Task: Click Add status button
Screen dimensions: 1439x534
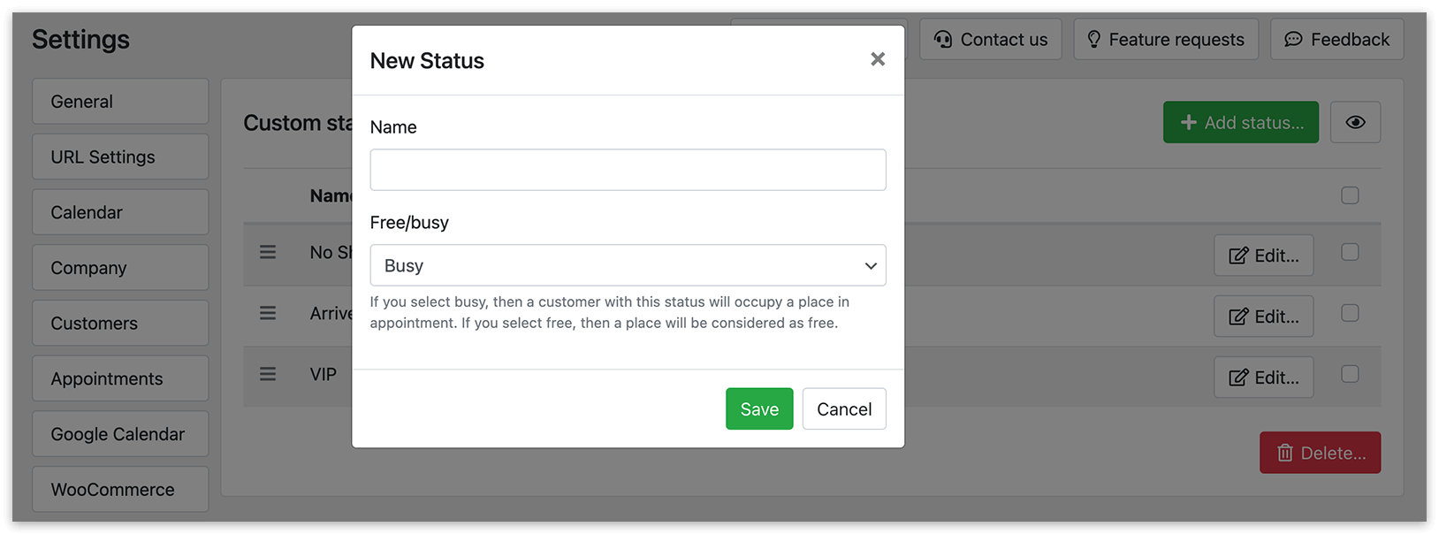Action: (x=1241, y=122)
